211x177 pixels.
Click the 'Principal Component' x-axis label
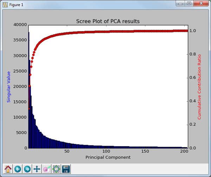coord(108,157)
